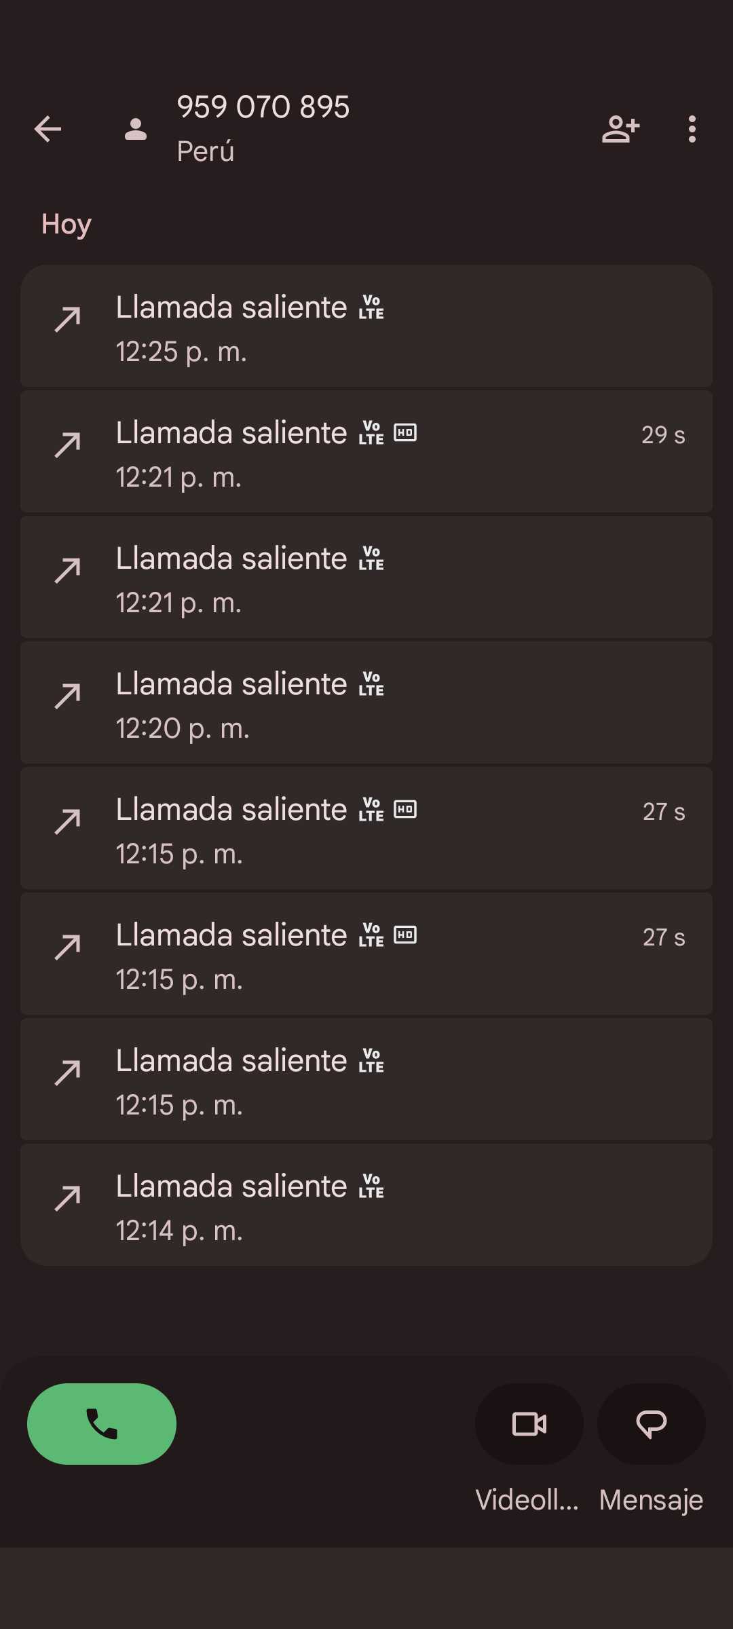
Task: Tap the Hoy section header
Action: (67, 224)
